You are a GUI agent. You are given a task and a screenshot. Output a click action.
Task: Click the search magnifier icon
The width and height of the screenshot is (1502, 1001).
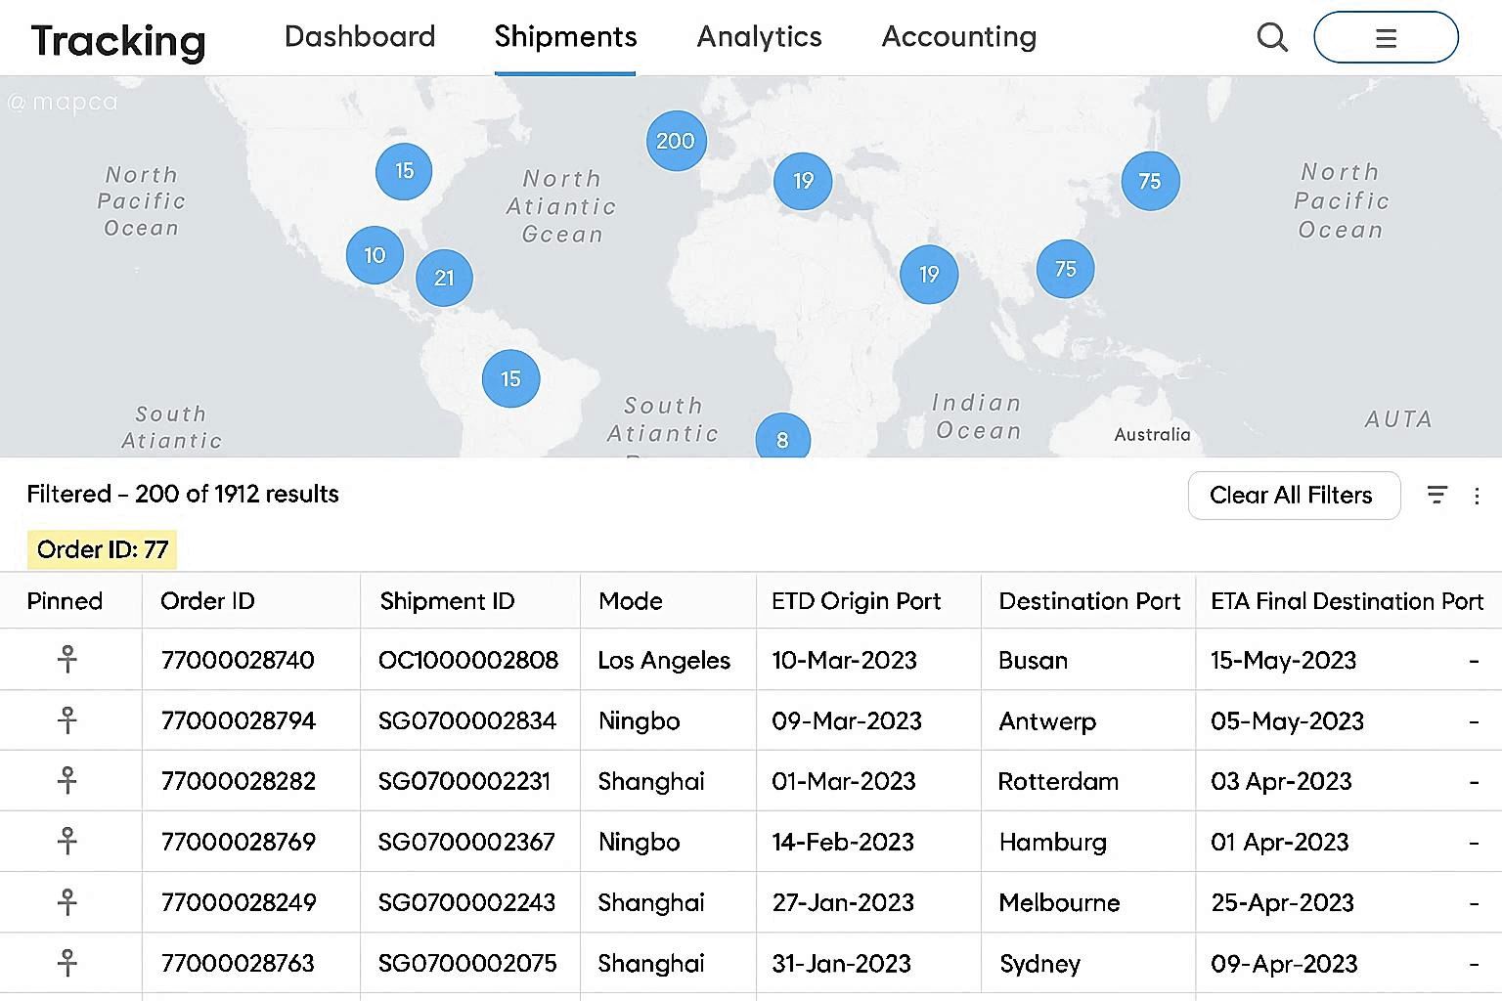pyautogui.click(x=1271, y=38)
